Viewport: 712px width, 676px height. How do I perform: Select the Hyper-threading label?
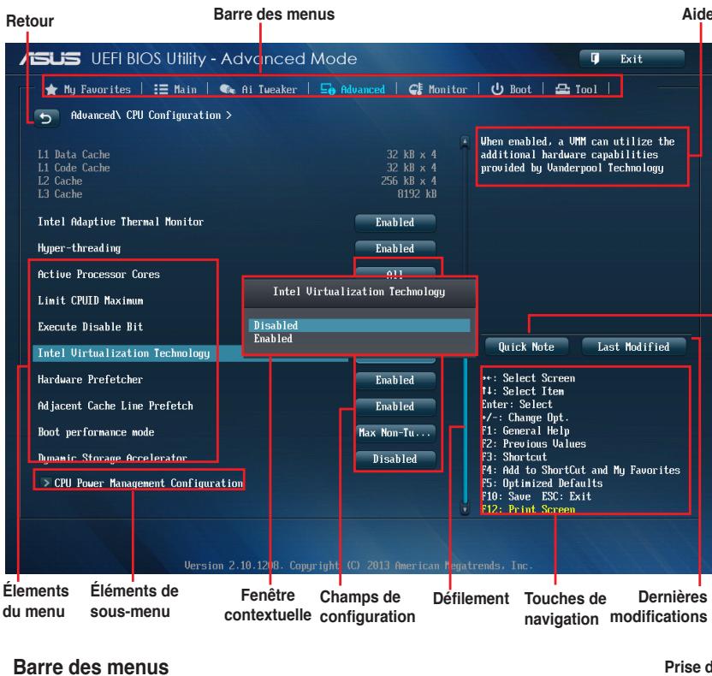[79, 248]
